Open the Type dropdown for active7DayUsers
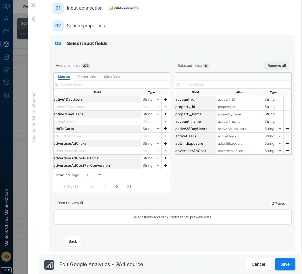Image resolution: width=302 pixels, height=274 pixels. click(x=158, y=114)
